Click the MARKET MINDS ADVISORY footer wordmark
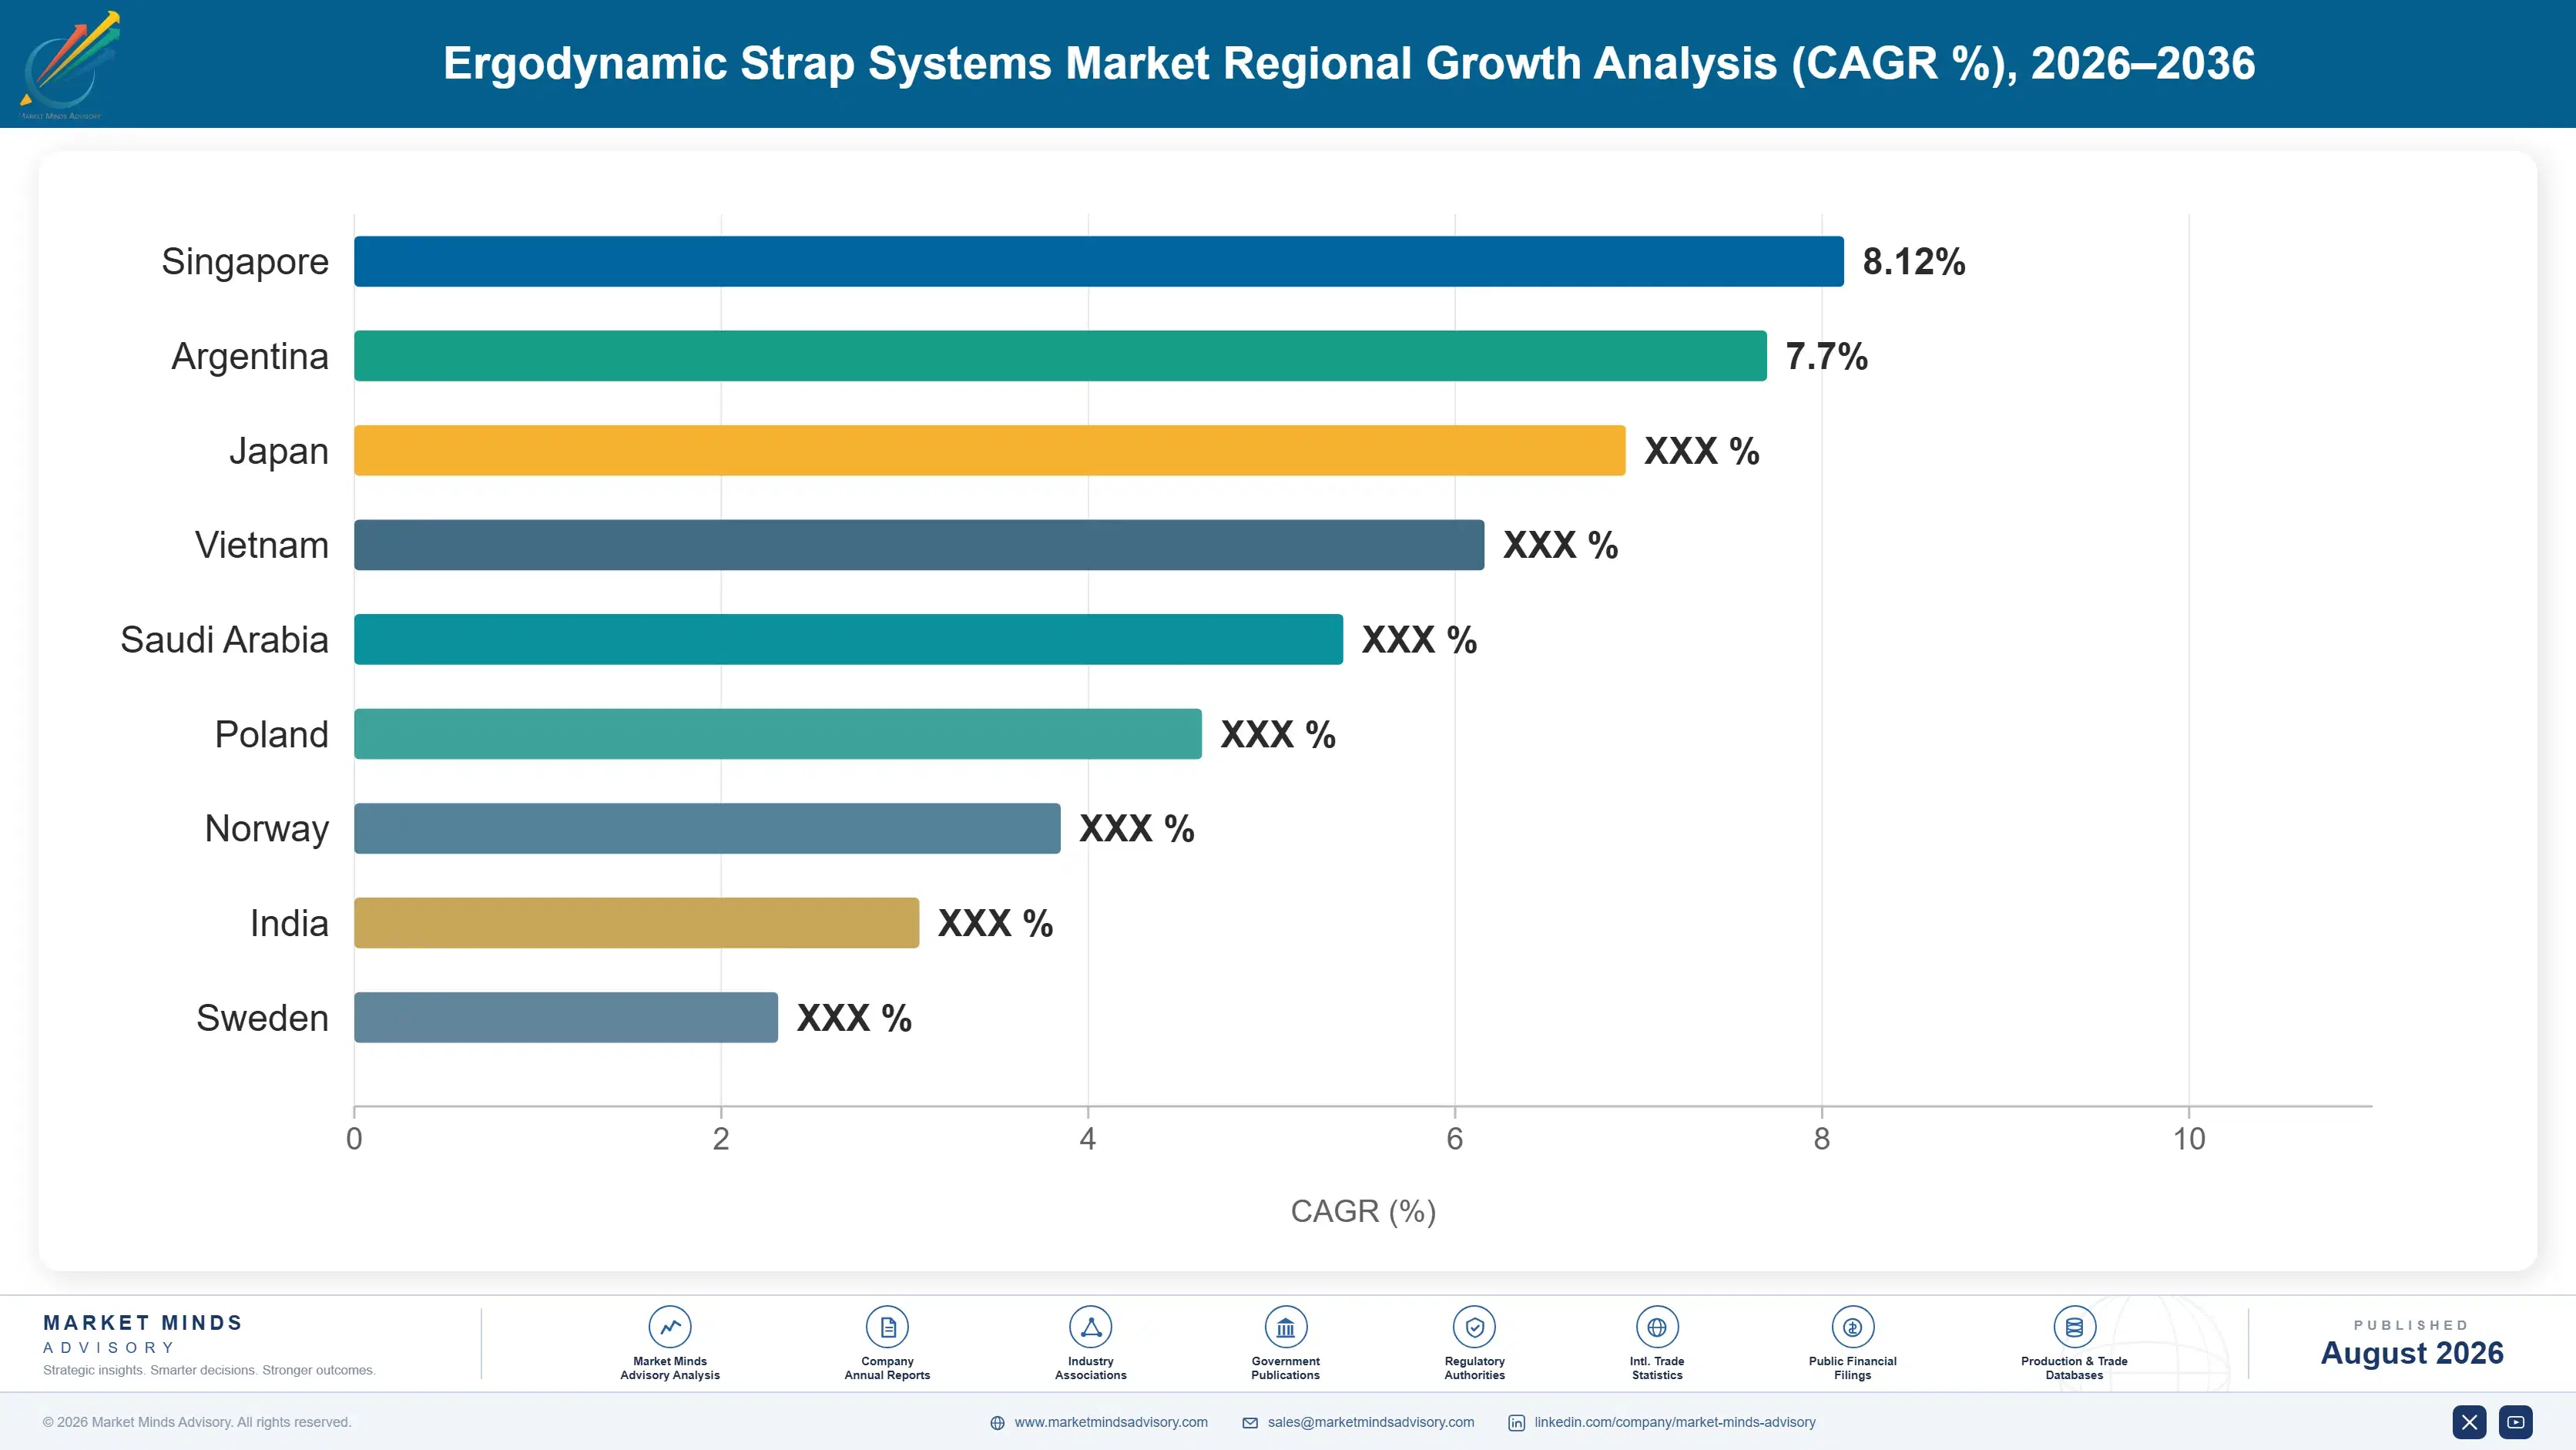Screen dimensions: 2576x1450 tap(143, 1334)
